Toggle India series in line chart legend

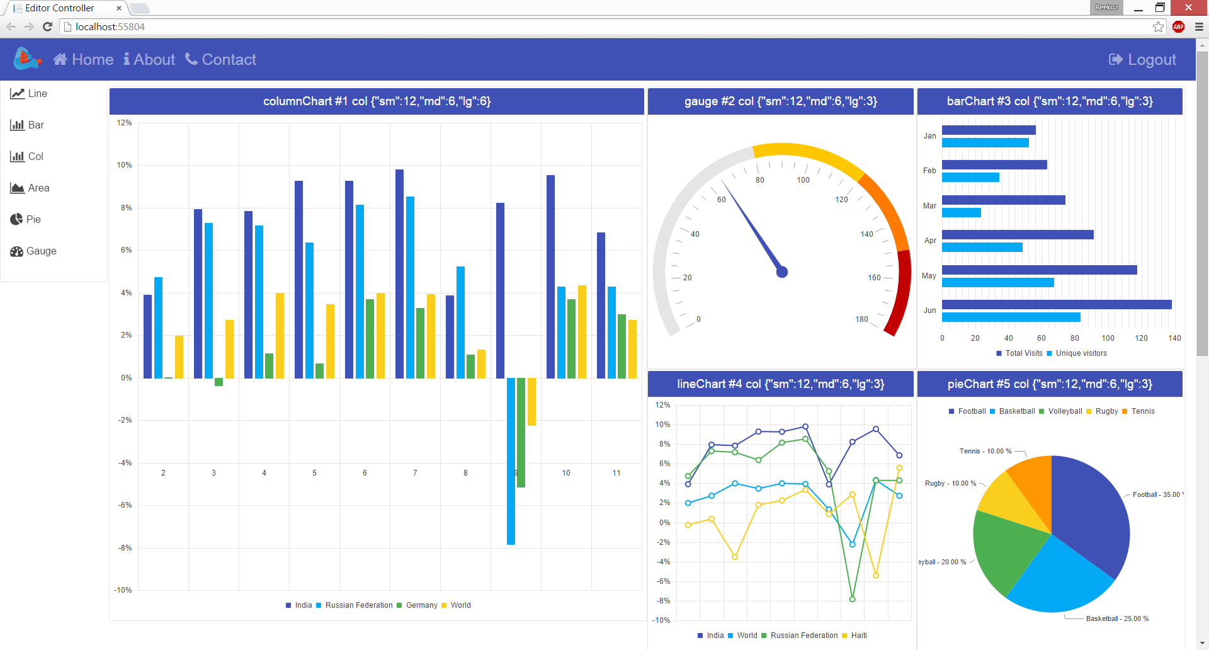[x=711, y=636]
